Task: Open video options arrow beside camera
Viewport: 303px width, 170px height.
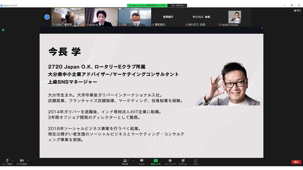Action: [28, 160]
